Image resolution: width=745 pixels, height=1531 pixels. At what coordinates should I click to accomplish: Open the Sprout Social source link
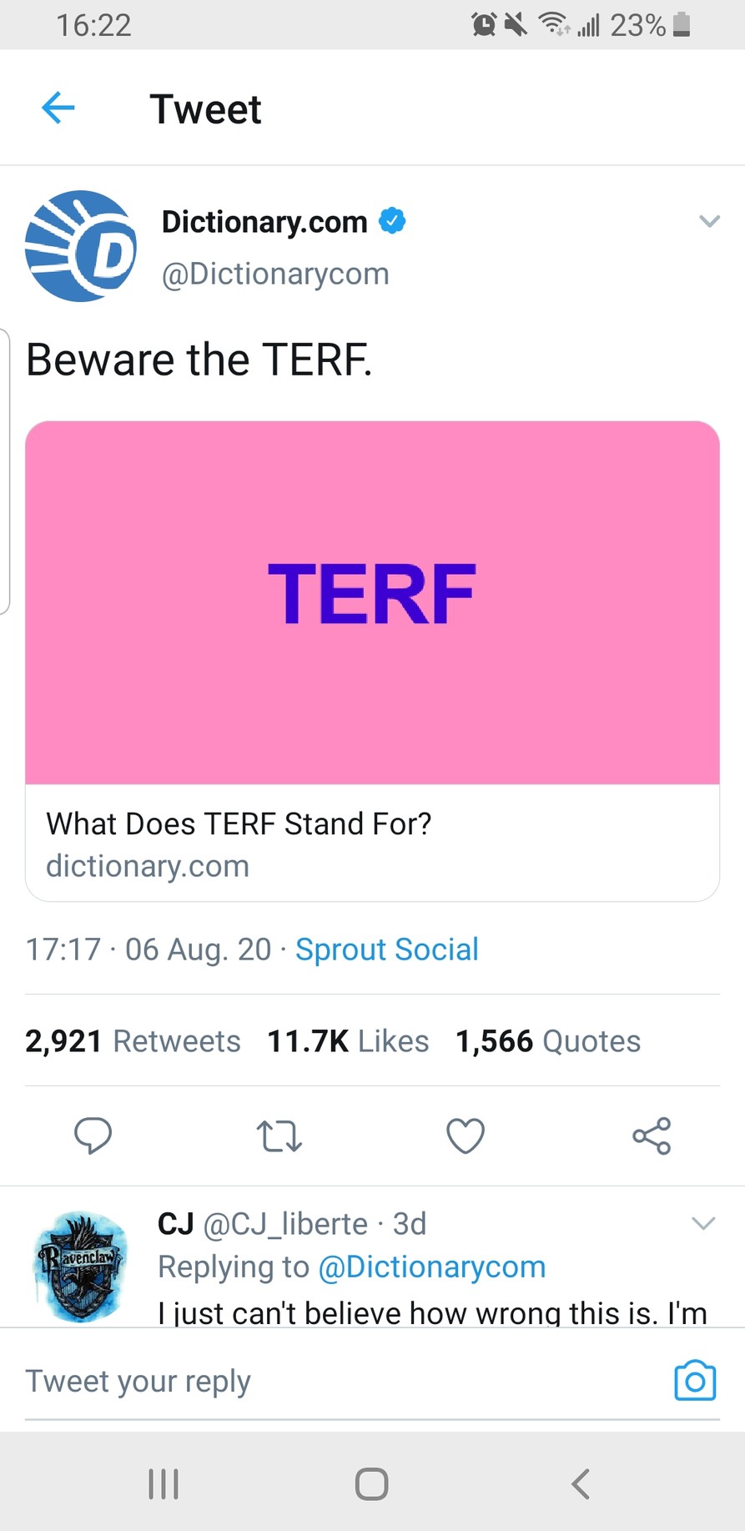coord(387,949)
